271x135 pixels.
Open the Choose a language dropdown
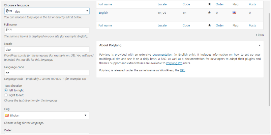click(x=47, y=11)
